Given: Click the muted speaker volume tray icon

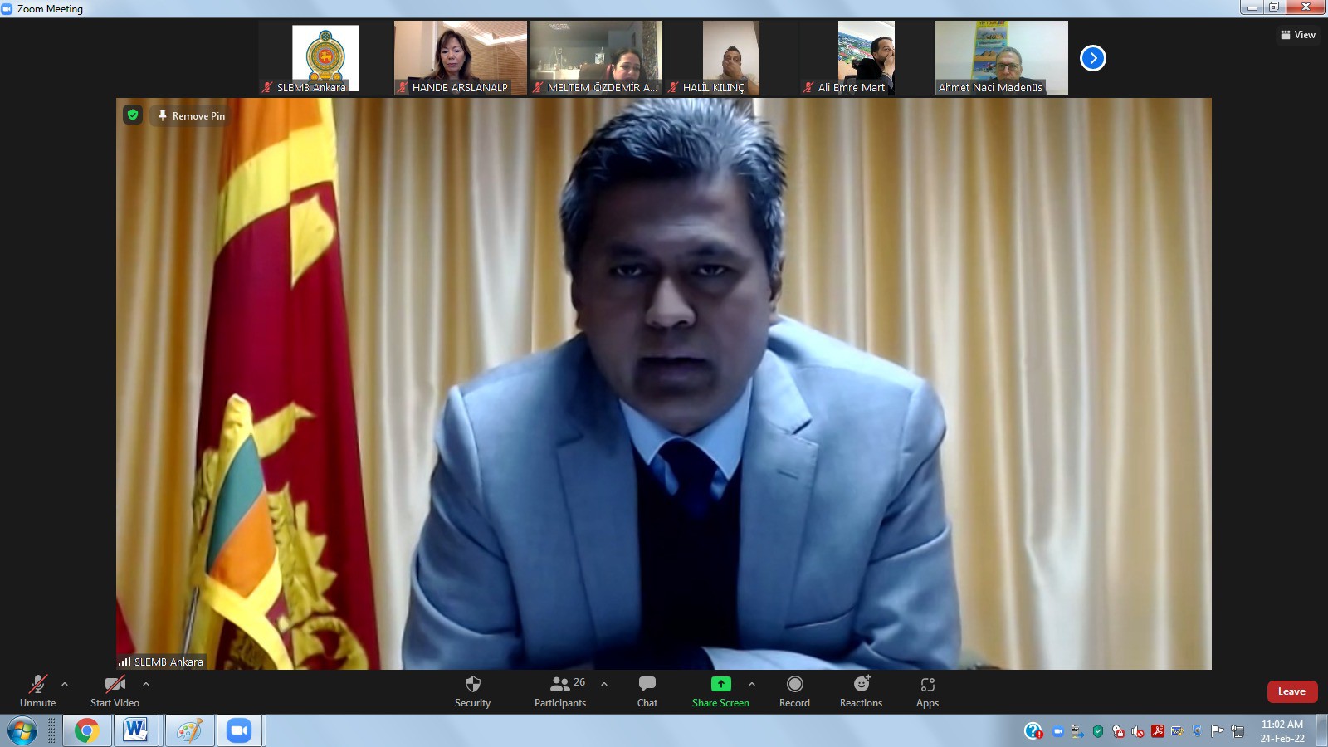Looking at the screenshot, I should click(1138, 731).
